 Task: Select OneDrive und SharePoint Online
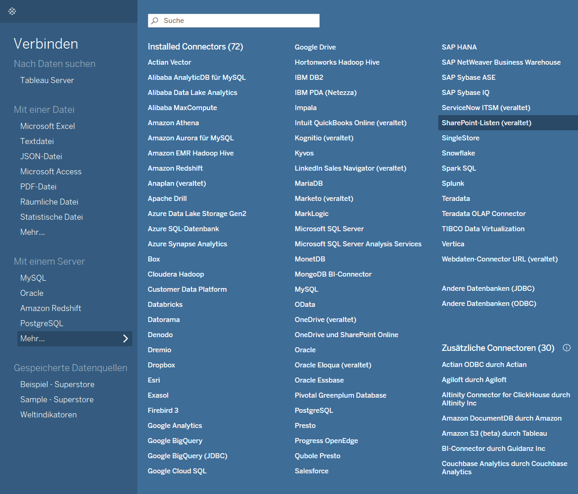tap(347, 335)
